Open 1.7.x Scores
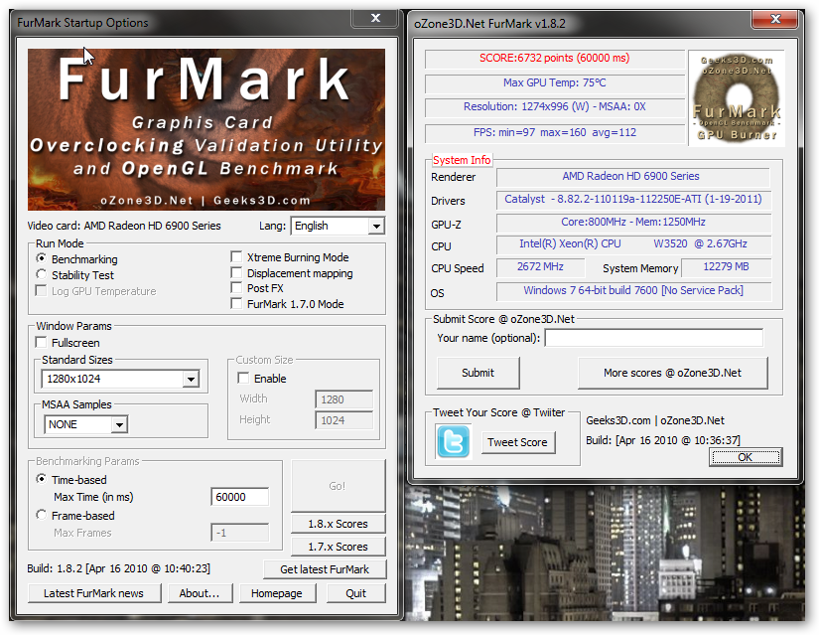 (x=338, y=547)
